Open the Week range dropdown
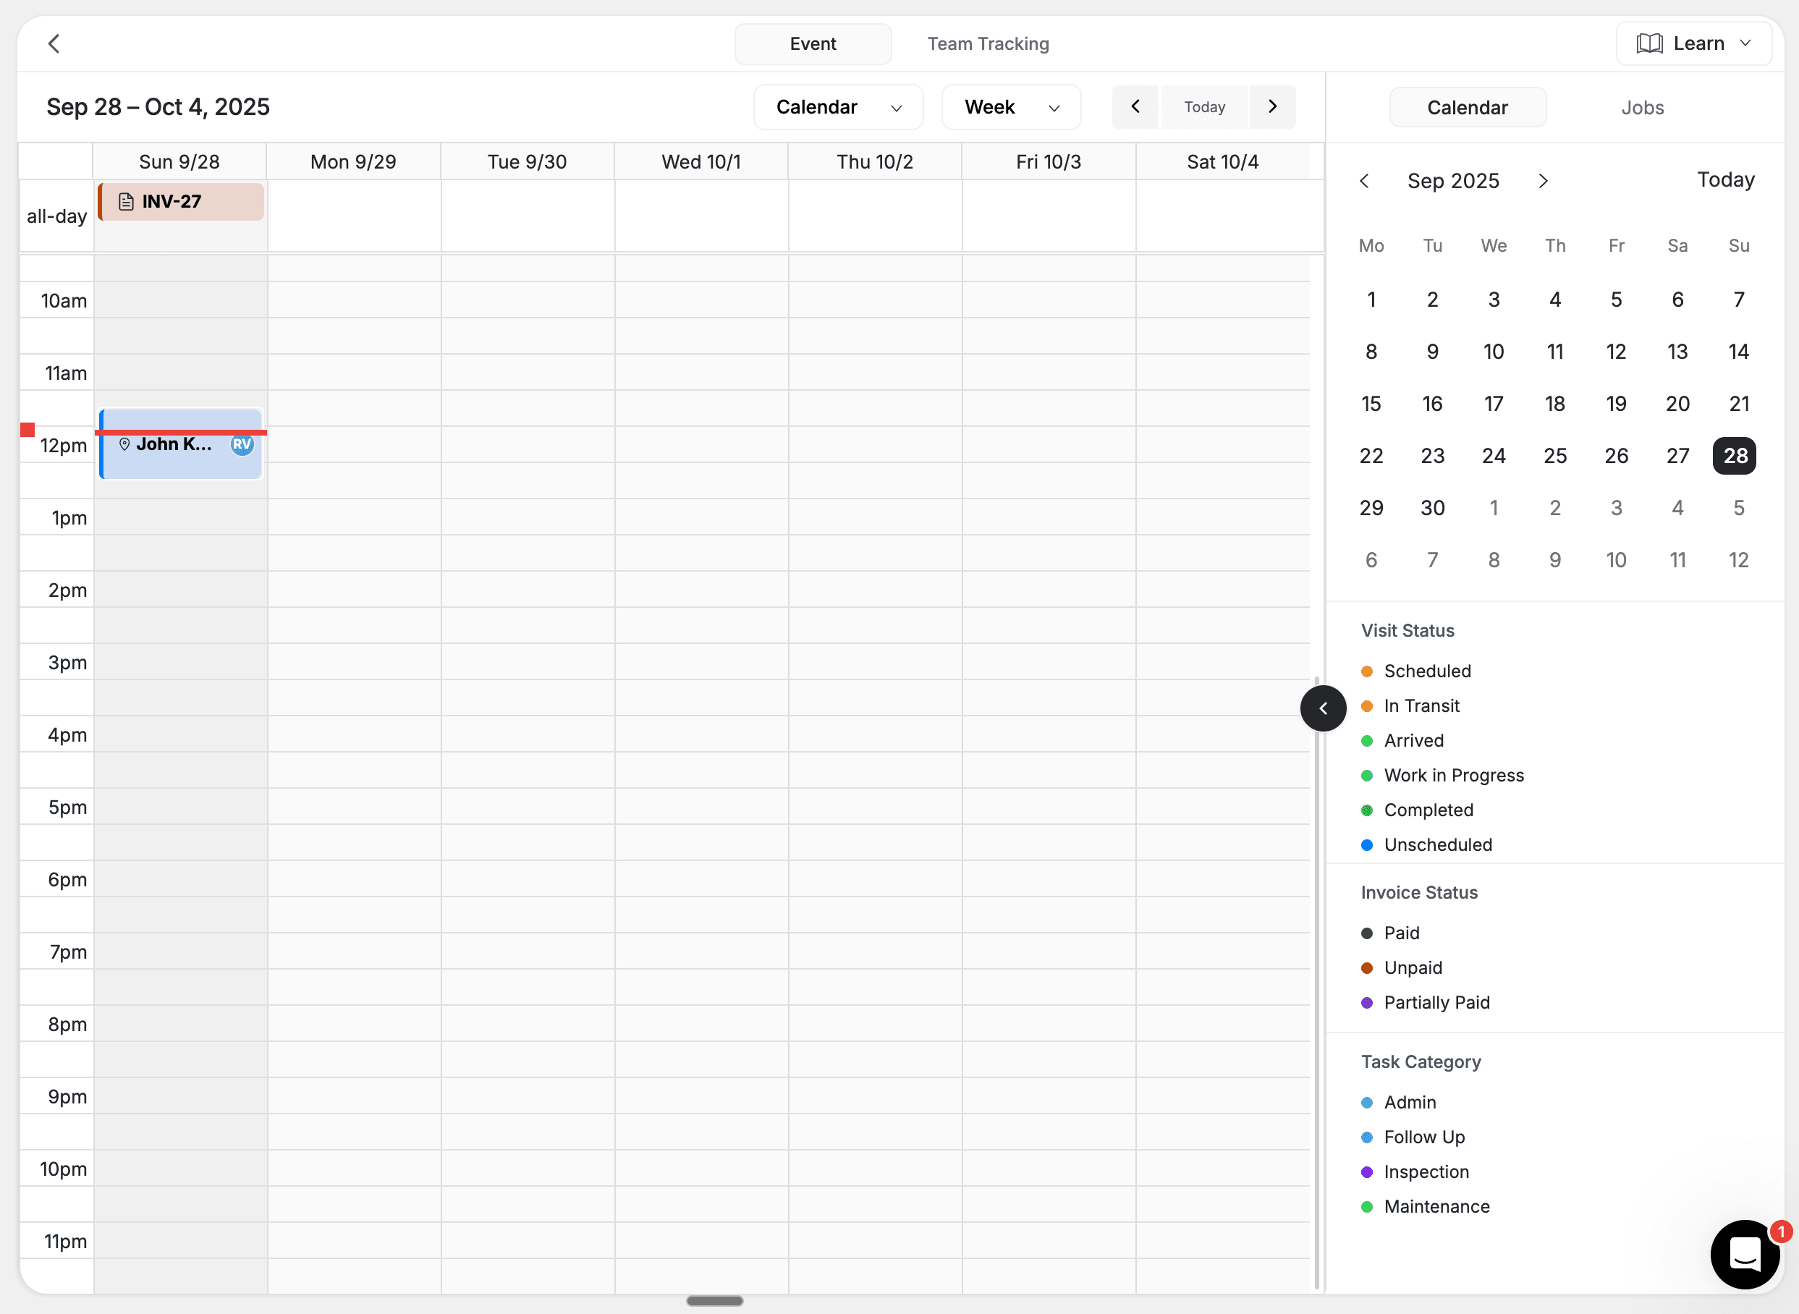 coord(1010,107)
